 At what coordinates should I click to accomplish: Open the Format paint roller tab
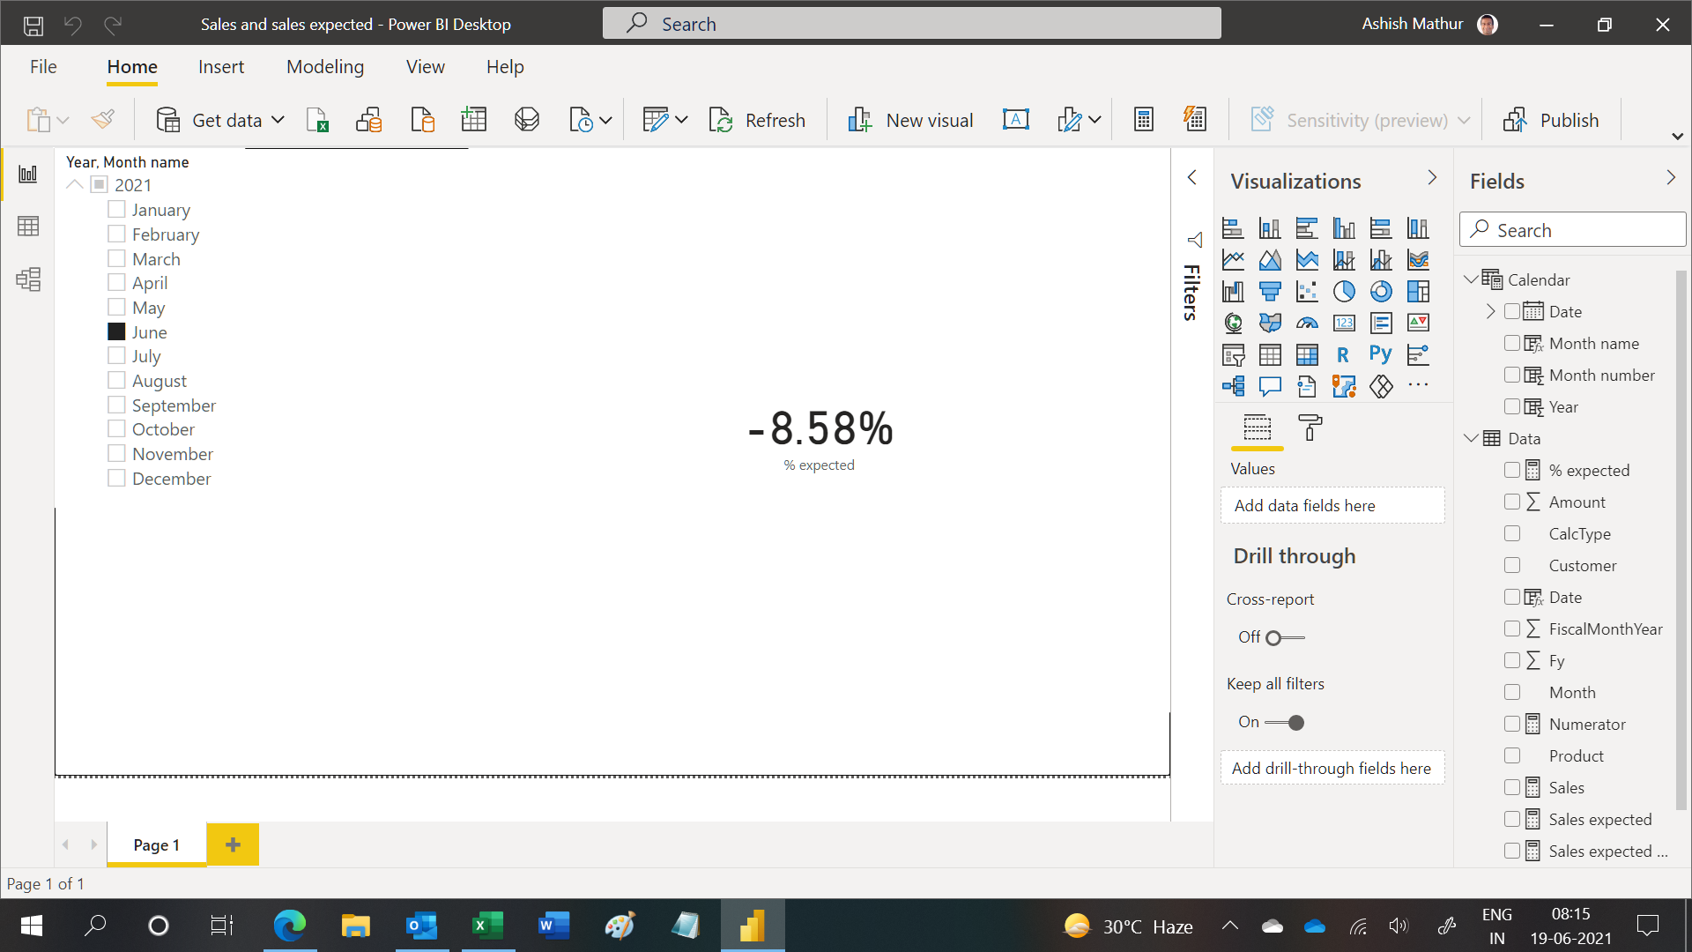click(1310, 428)
